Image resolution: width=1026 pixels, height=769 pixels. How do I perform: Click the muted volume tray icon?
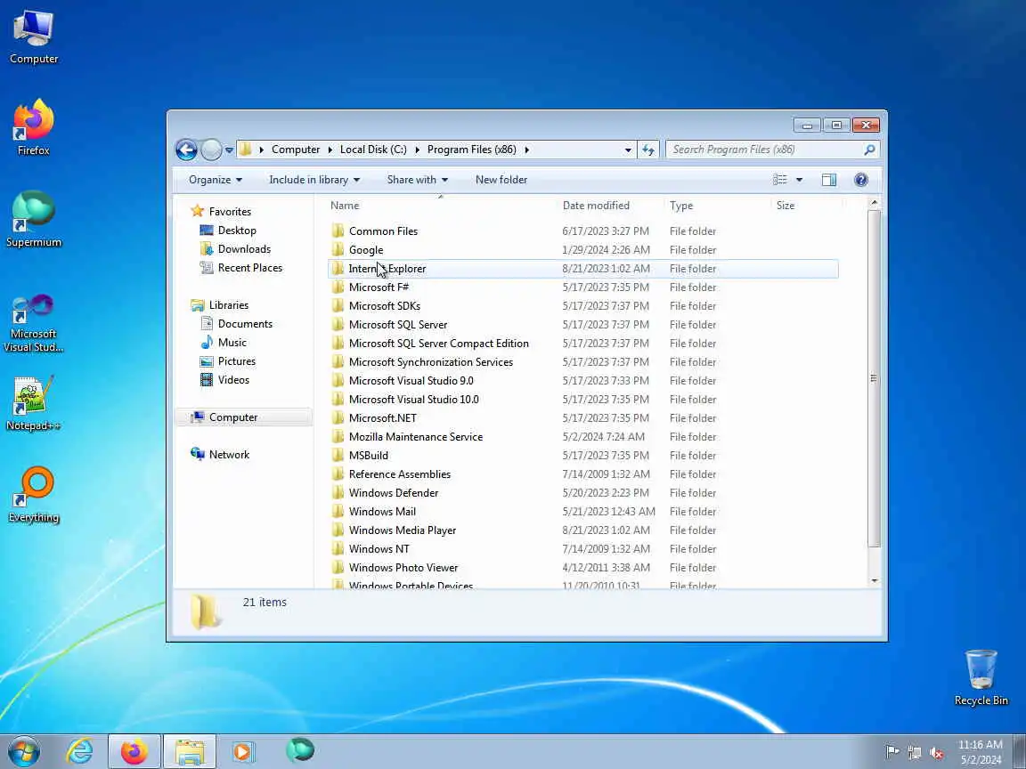coord(936,753)
